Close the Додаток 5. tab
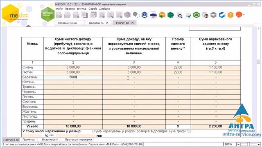The image size is (262, 147). pos(107,23)
